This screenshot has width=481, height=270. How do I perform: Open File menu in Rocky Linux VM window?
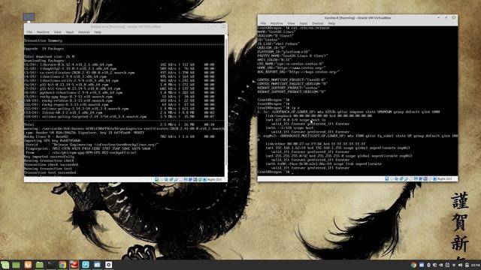click(29, 32)
